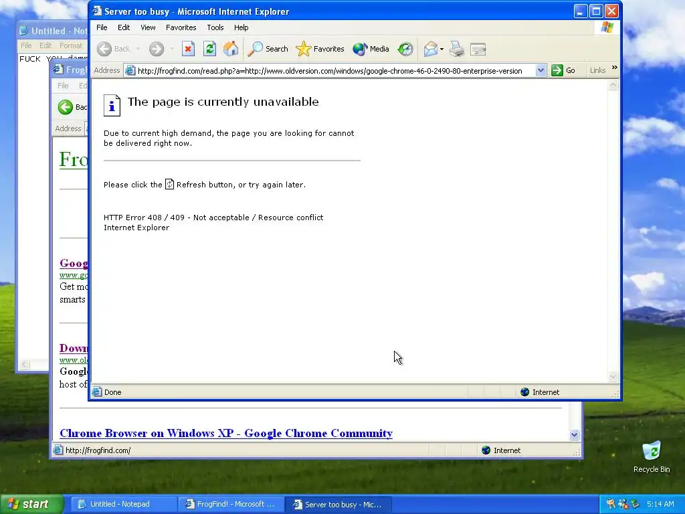Open the Tools menu
Image resolution: width=685 pixels, height=514 pixels.
pos(215,27)
